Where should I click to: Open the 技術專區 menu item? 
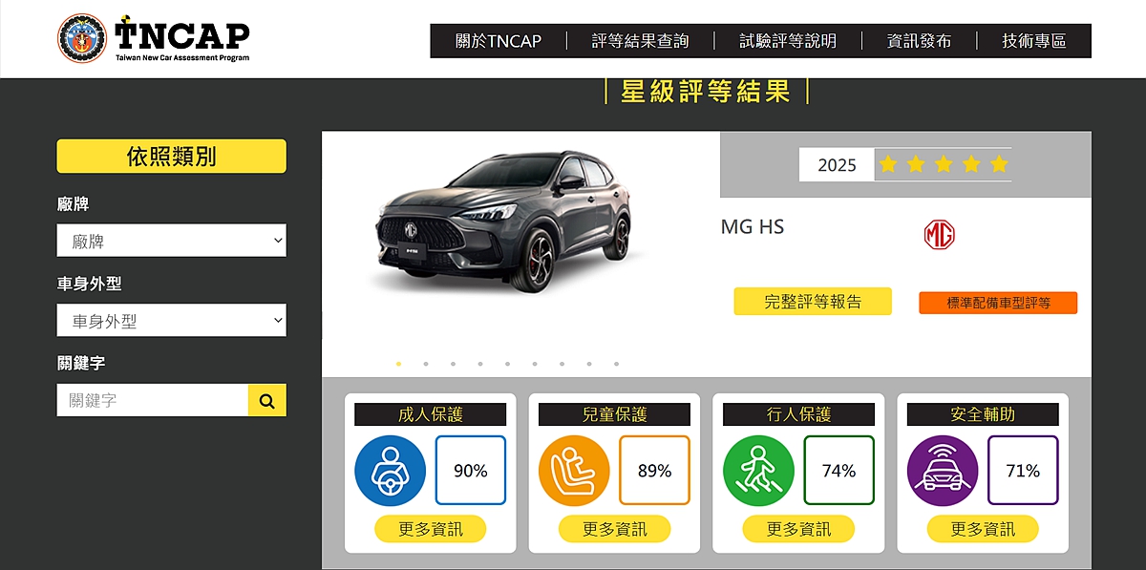tap(1034, 41)
